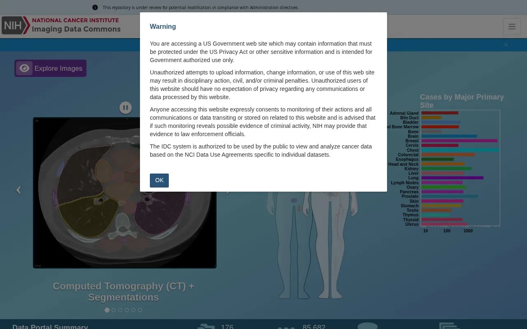Click the Prostate bar in chart
This screenshot has height=329, width=527.
(450, 197)
